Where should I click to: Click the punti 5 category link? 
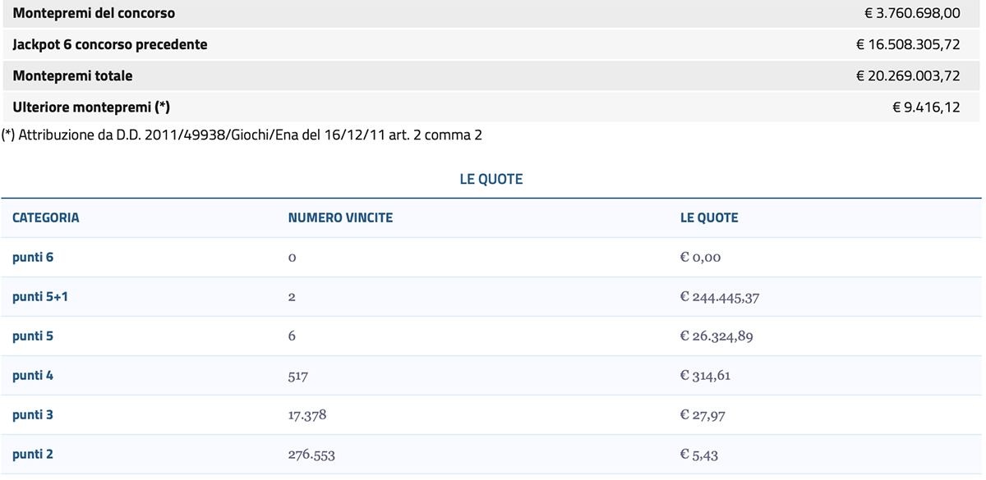[x=33, y=336]
